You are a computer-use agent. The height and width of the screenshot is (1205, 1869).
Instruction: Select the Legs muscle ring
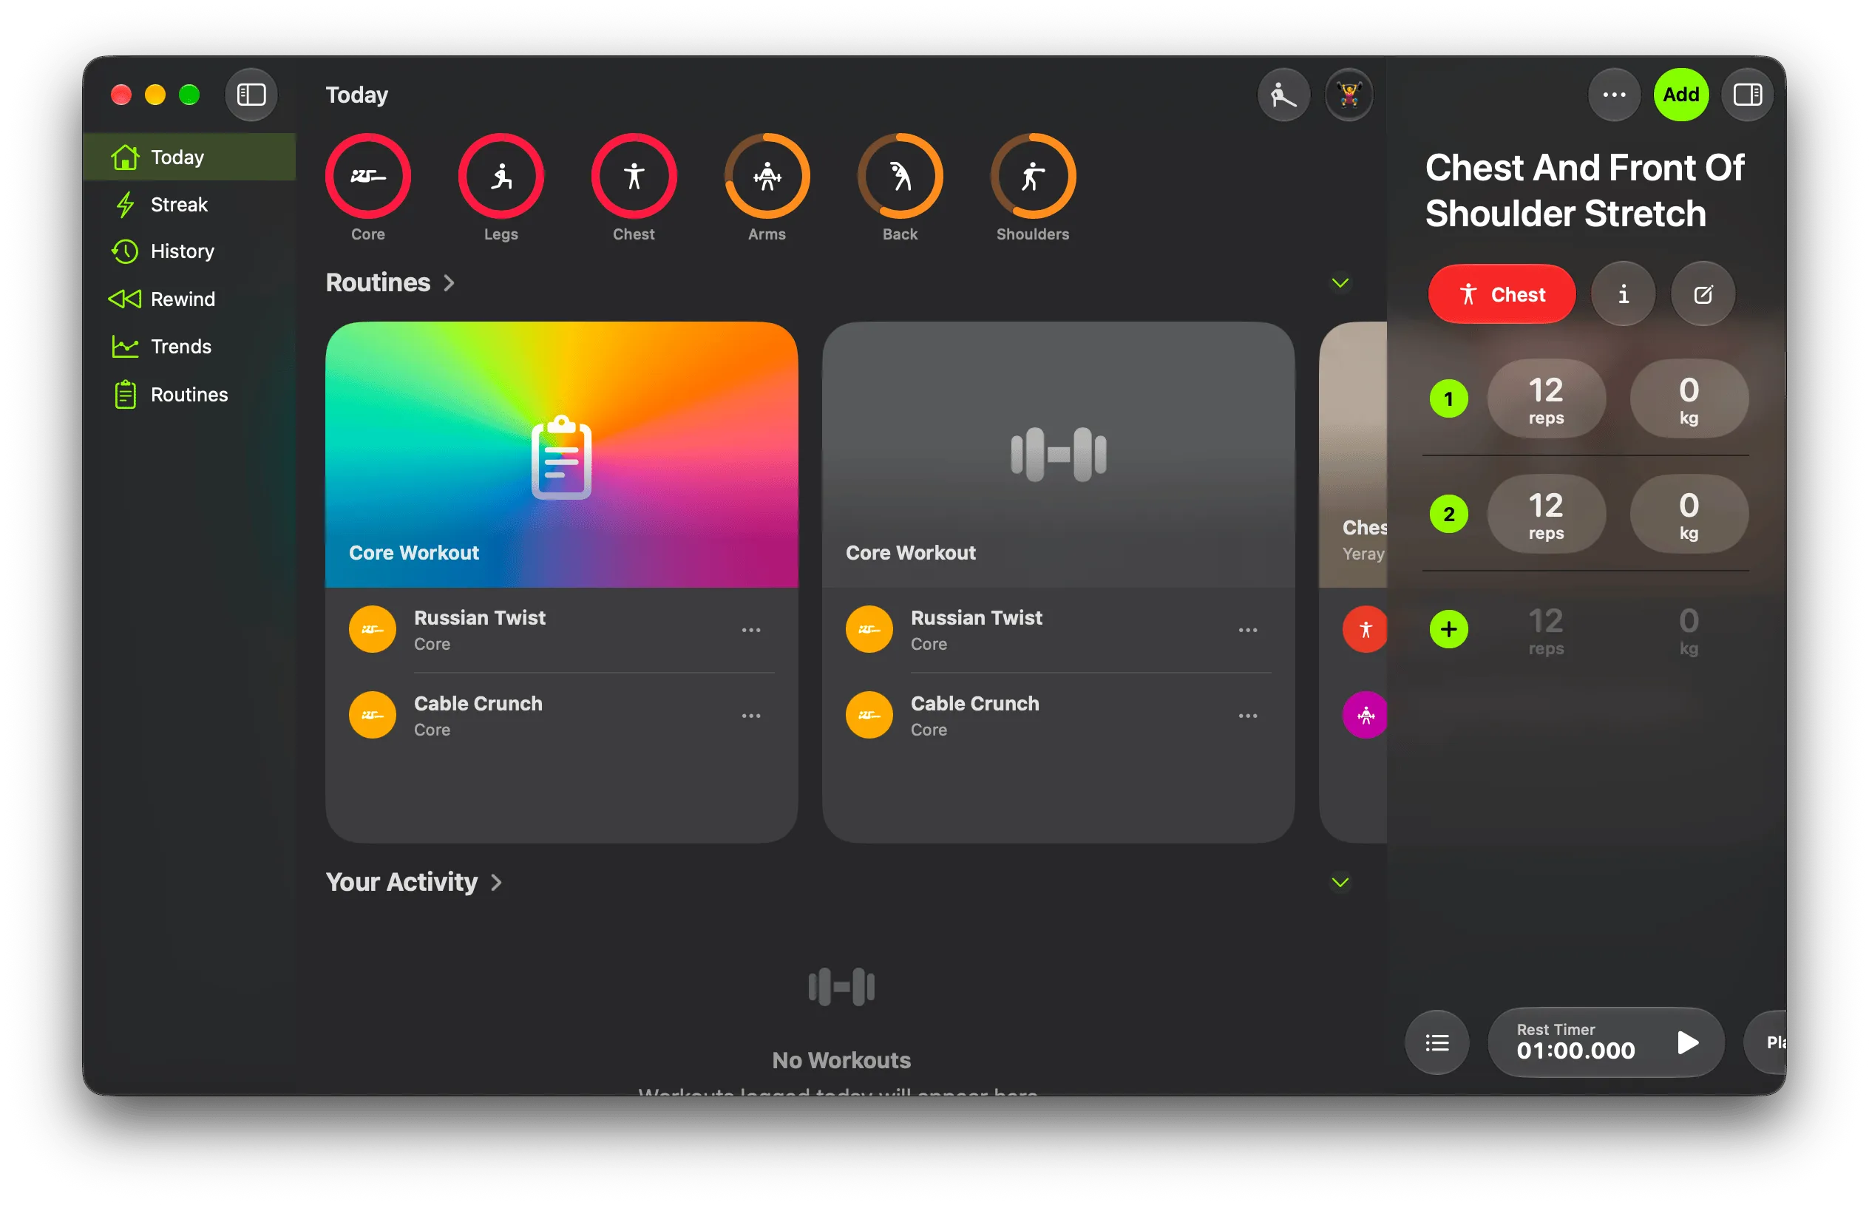point(501,176)
